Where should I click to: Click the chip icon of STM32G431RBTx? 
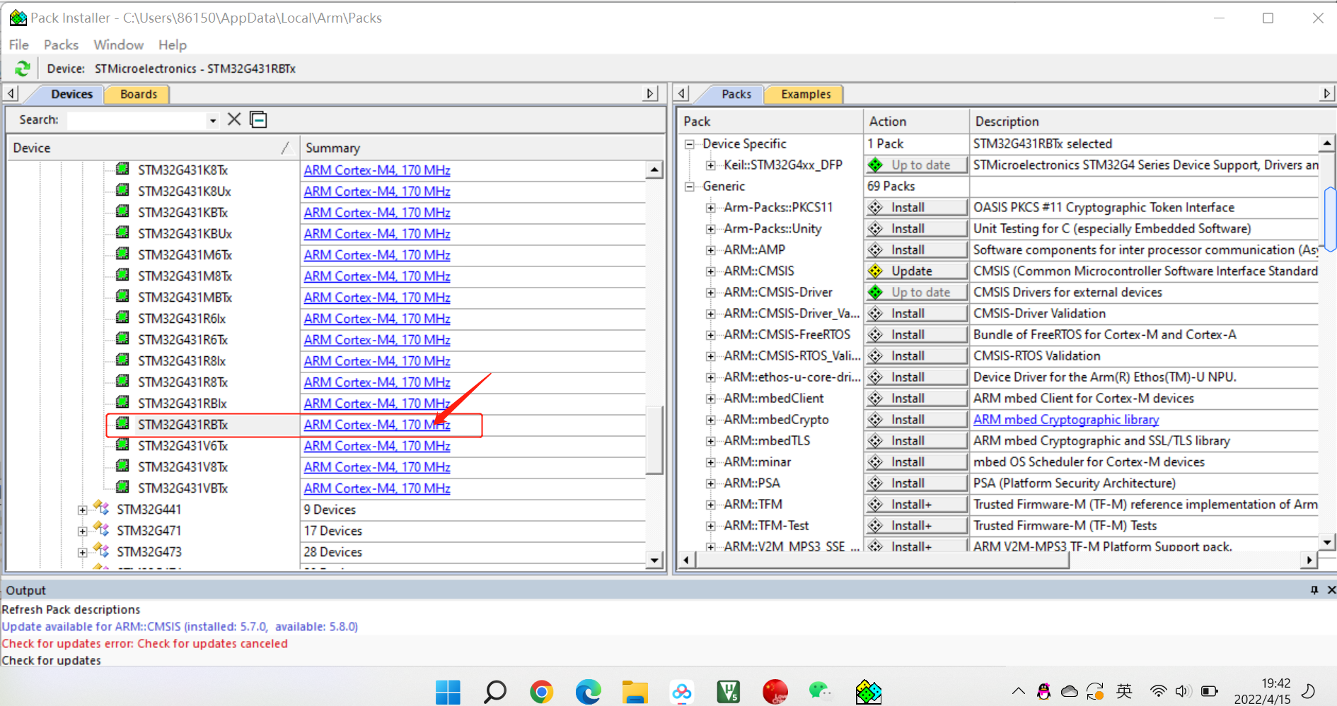point(122,423)
